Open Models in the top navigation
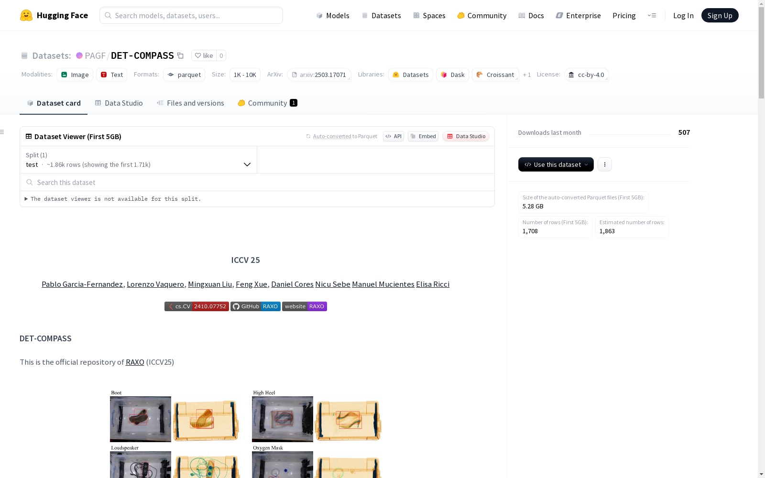Image resolution: width=765 pixels, height=478 pixels. pyautogui.click(x=333, y=15)
